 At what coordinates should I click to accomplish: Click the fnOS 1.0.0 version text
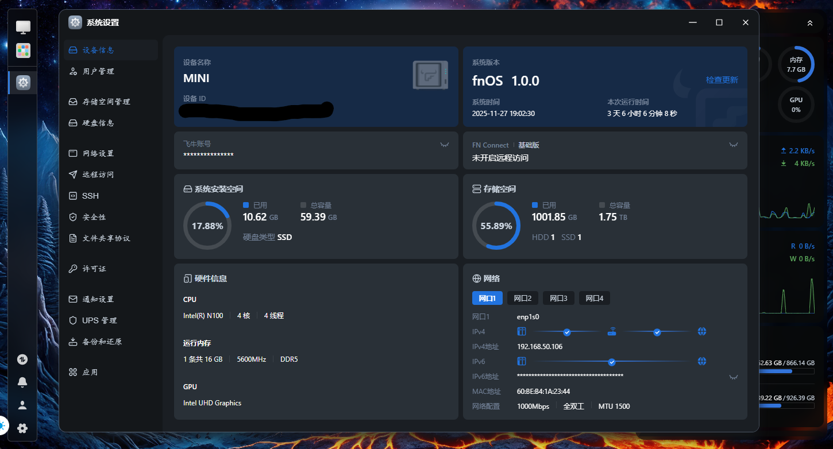[x=506, y=81]
